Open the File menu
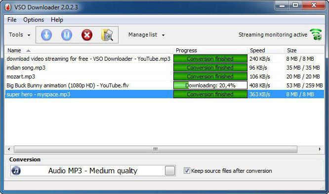This screenshot has height=194, width=329. 12,20
